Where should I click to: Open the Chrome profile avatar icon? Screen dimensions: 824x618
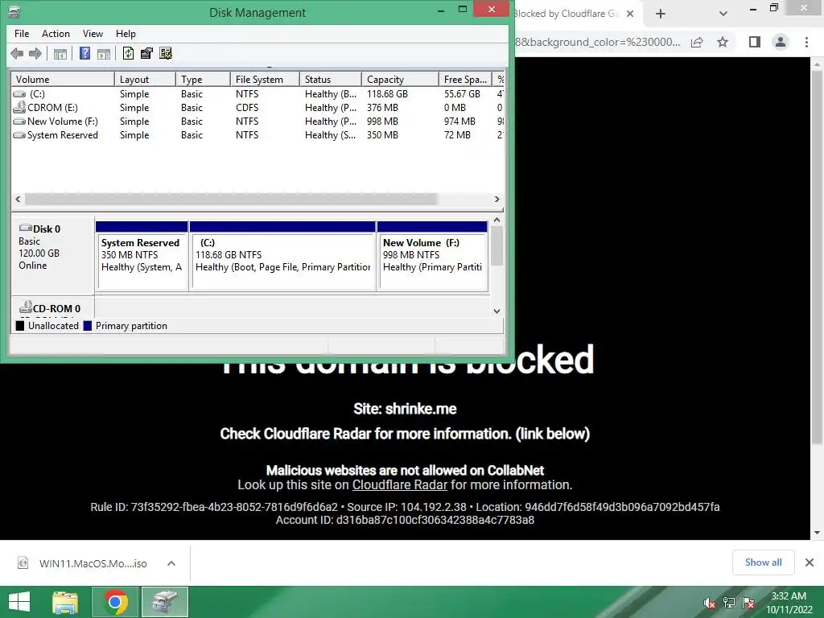[781, 42]
